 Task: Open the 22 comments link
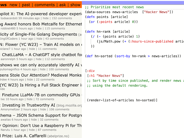[x=45, y=79]
